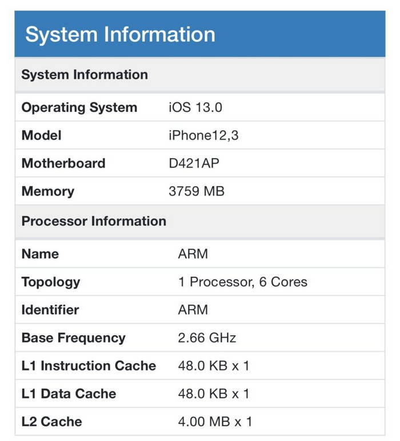The image size is (400, 441).
Task: Click the Memory row label
Action: pyautogui.click(x=48, y=192)
